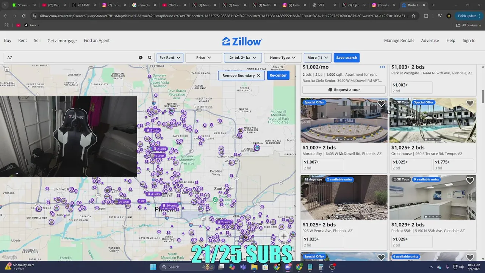Open the Buy menu
Screen dimensions: 485x273
pyautogui.click(x=8, y=41)
